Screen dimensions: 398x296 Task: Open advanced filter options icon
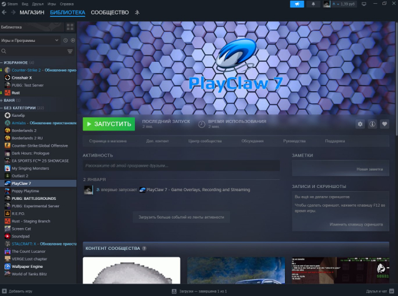70,51
